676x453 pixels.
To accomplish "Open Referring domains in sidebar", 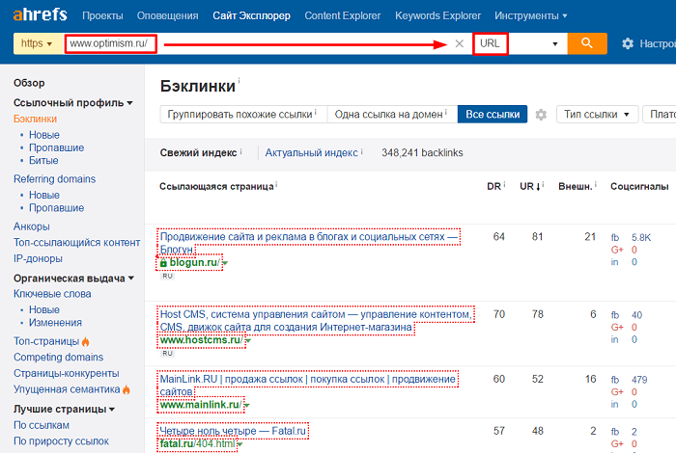I will coord(54,179).
